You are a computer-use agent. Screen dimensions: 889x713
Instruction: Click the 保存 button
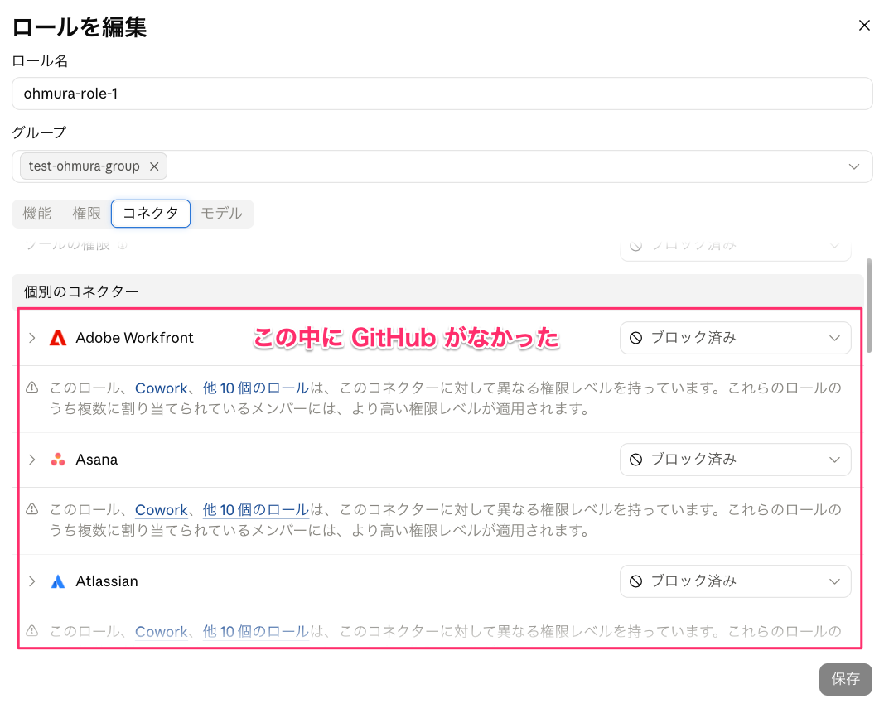pyautogui.click(x=845, y=679)
